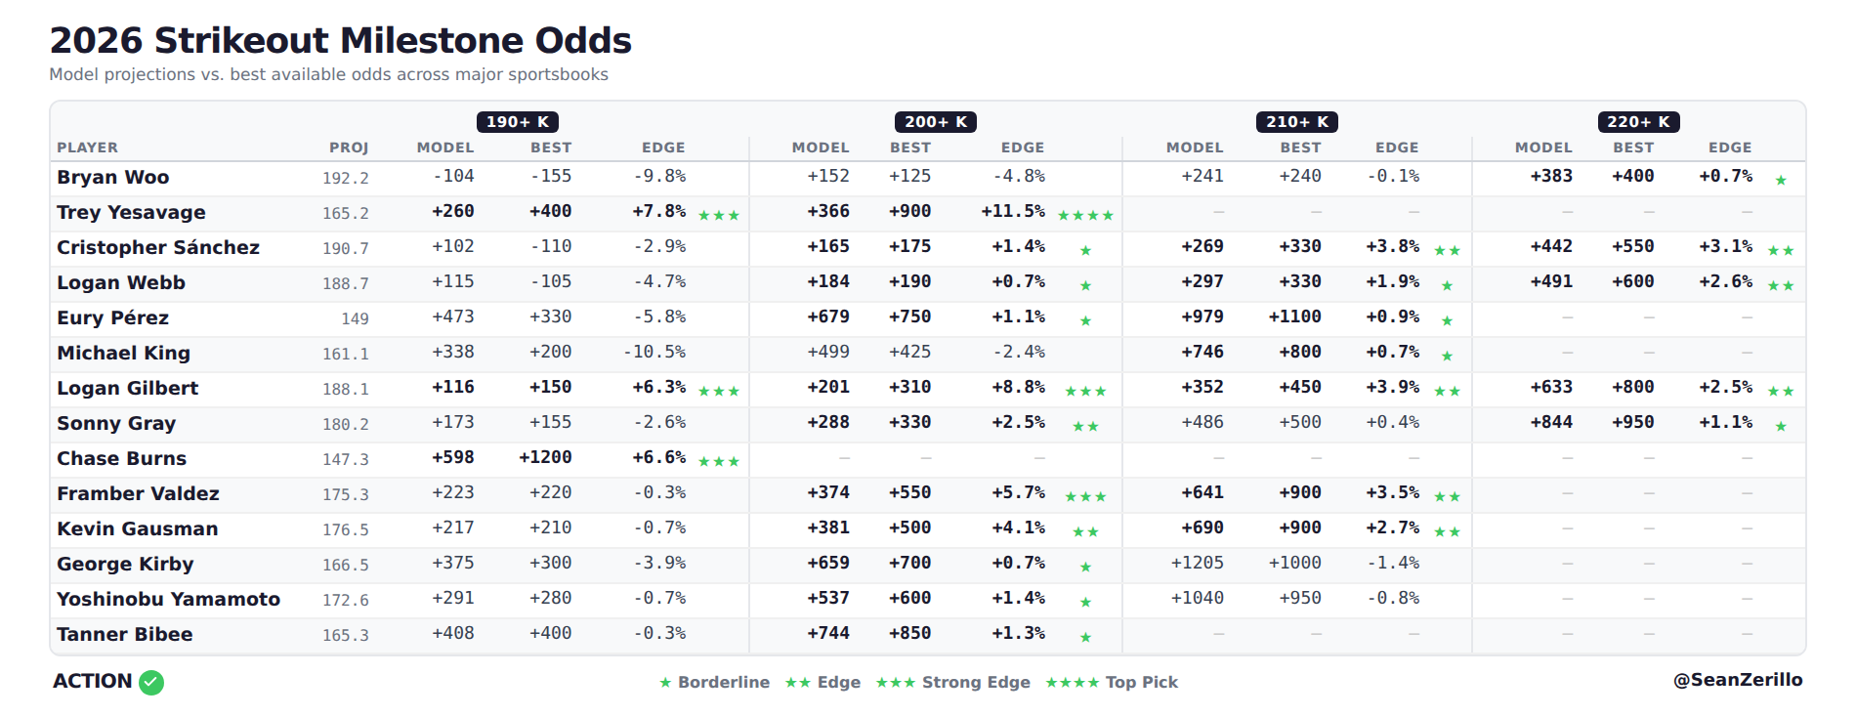Viewport: 1856px width, 717px height.
Task: Sort by the PLAYER column header
Action: pos(87,148)
